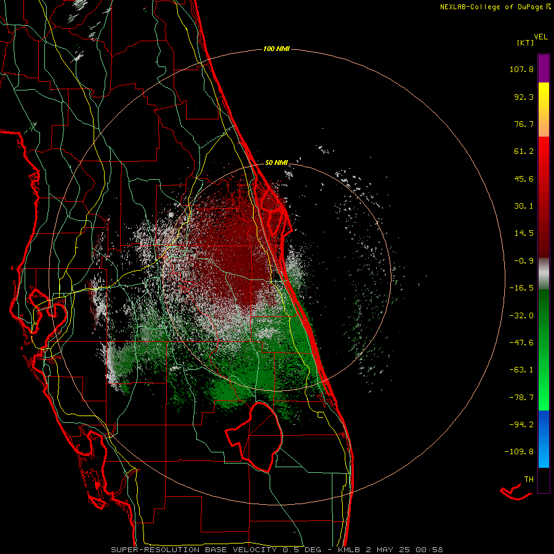Select the 14.5 legend value
Viewport: 554px width, 554px height.
point(524,233)
